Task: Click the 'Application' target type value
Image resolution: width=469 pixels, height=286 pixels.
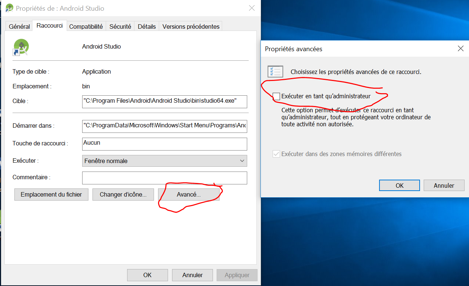Action: (x=97, y=71)
